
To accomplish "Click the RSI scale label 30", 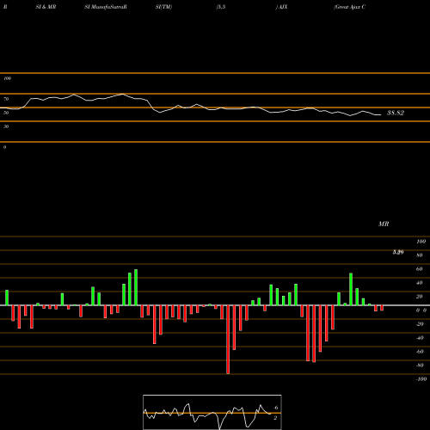I will (x=6, y=126).
